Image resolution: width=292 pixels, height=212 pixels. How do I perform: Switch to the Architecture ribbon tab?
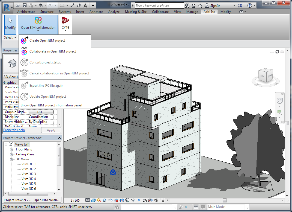[x=26, y=12]
